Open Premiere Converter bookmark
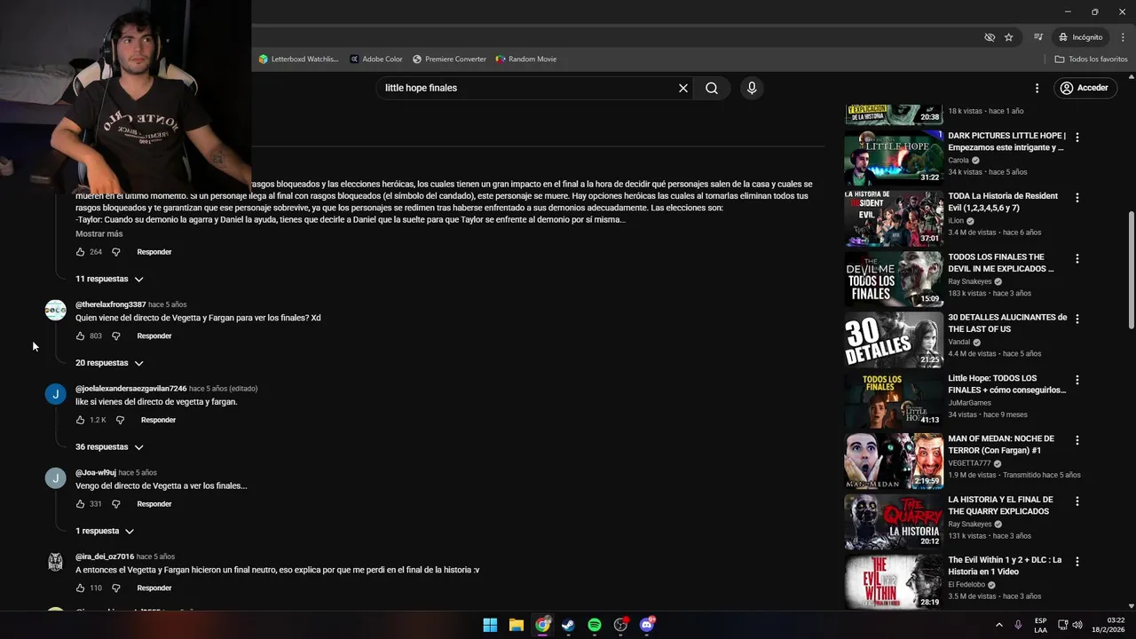The height and width of the screenshot is (639, 1136). (449, 59)
